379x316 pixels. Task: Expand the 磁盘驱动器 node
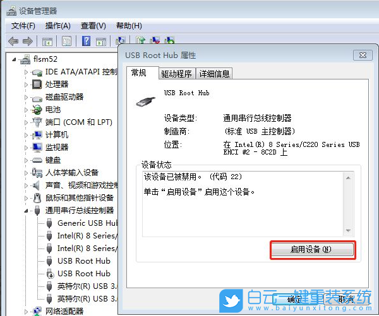coord(26,97)
